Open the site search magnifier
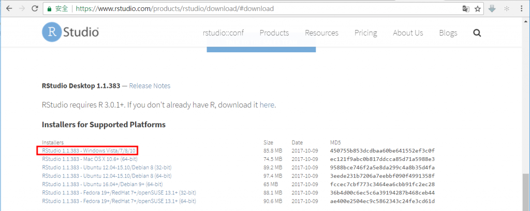This screenshot has height=211, width=530. (x=477, y=33)
